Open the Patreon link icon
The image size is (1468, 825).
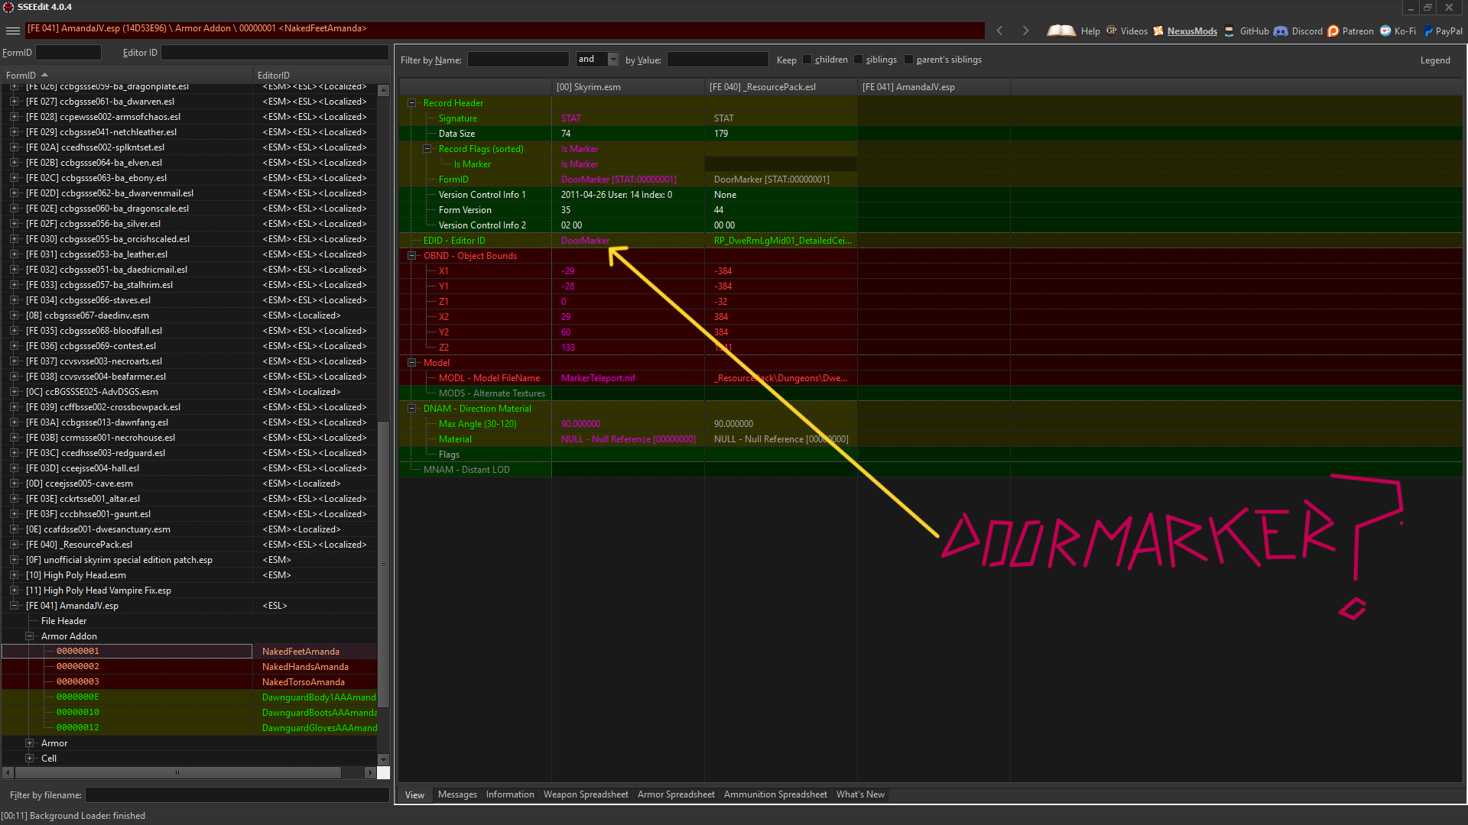click(1333, 31)
